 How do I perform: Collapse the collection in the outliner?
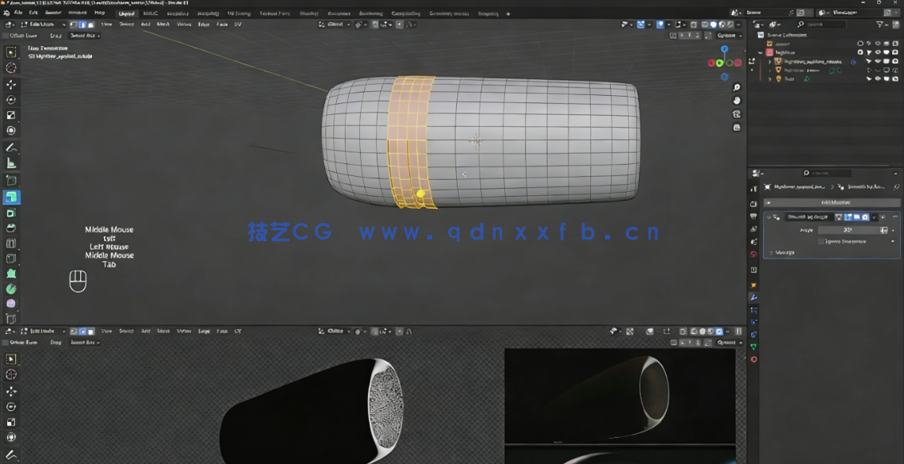761,52
